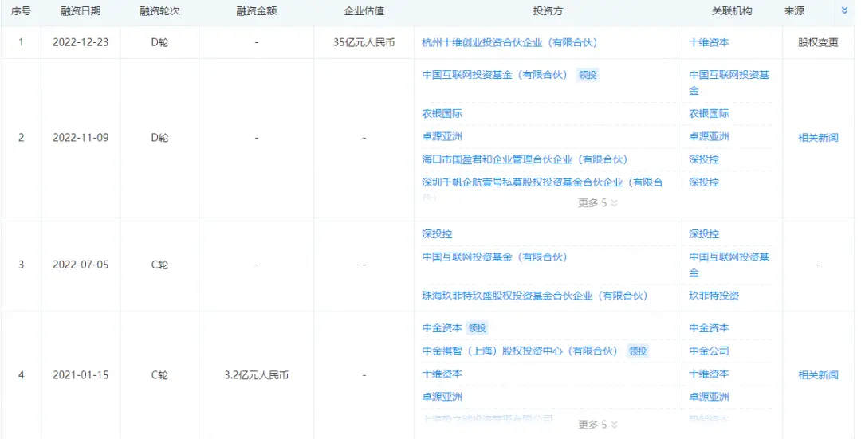Viewport: 861px width, 439px height.
Task: Open 十维资本 institution in the 2022-12-23 row
Action: 709,42
